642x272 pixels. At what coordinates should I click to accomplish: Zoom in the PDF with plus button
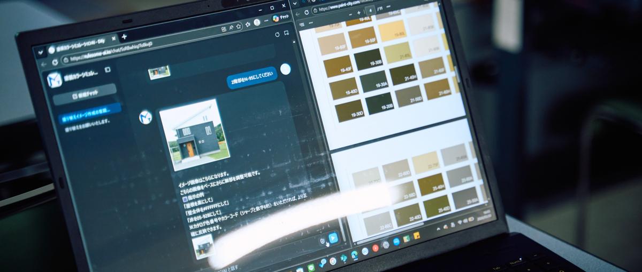(359, 14)
